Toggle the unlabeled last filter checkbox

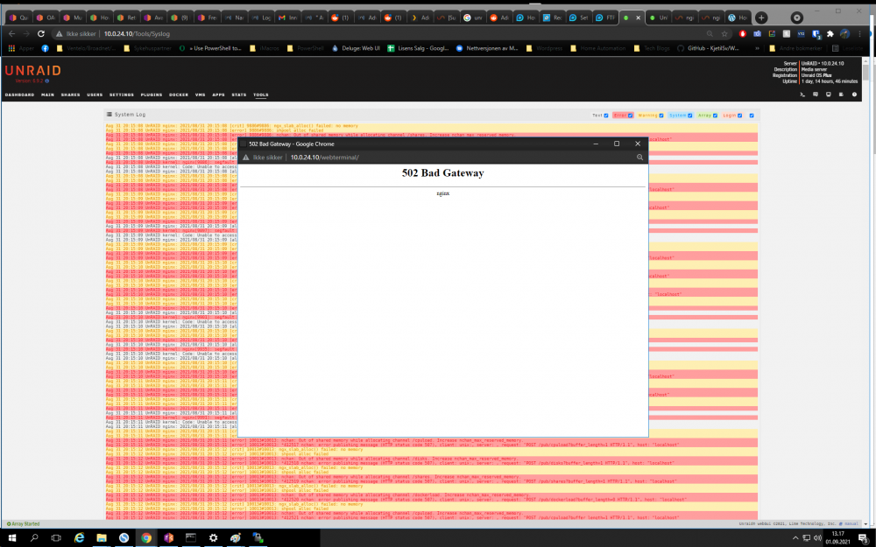[752, 116]
